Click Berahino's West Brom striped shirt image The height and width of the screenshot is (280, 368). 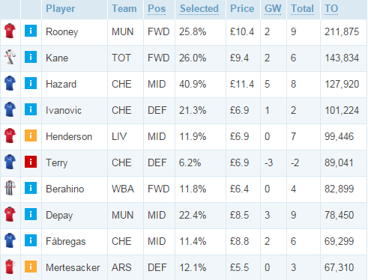click(x=10, y=188)
